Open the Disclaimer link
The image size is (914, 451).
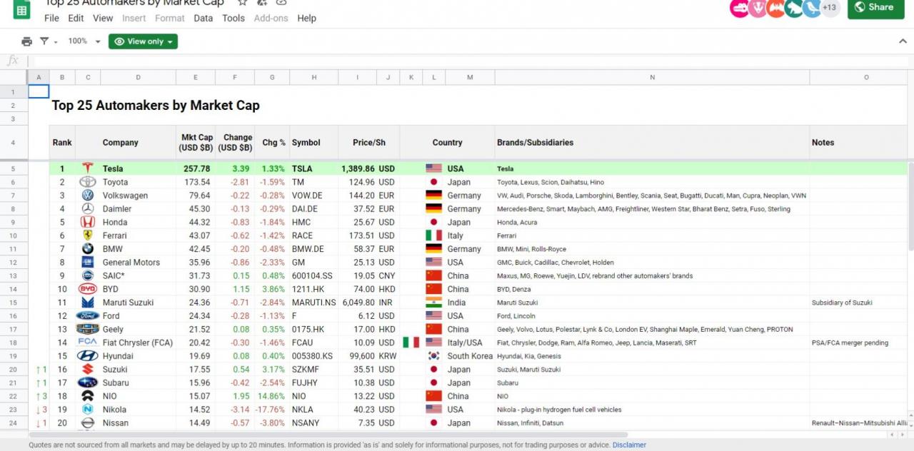(629, 445)
